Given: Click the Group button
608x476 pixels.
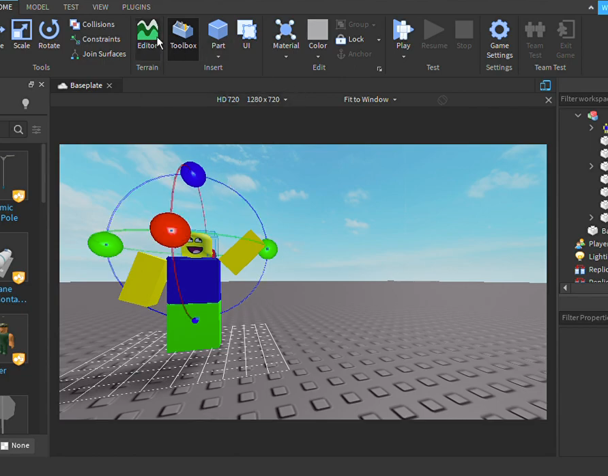Looking at the screenshot, I should (356, 25).
